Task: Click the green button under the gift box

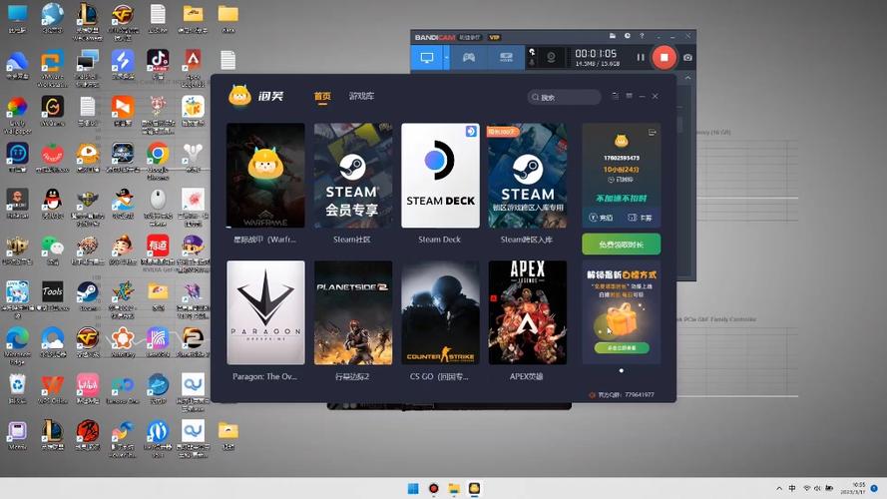Action: 622,348
